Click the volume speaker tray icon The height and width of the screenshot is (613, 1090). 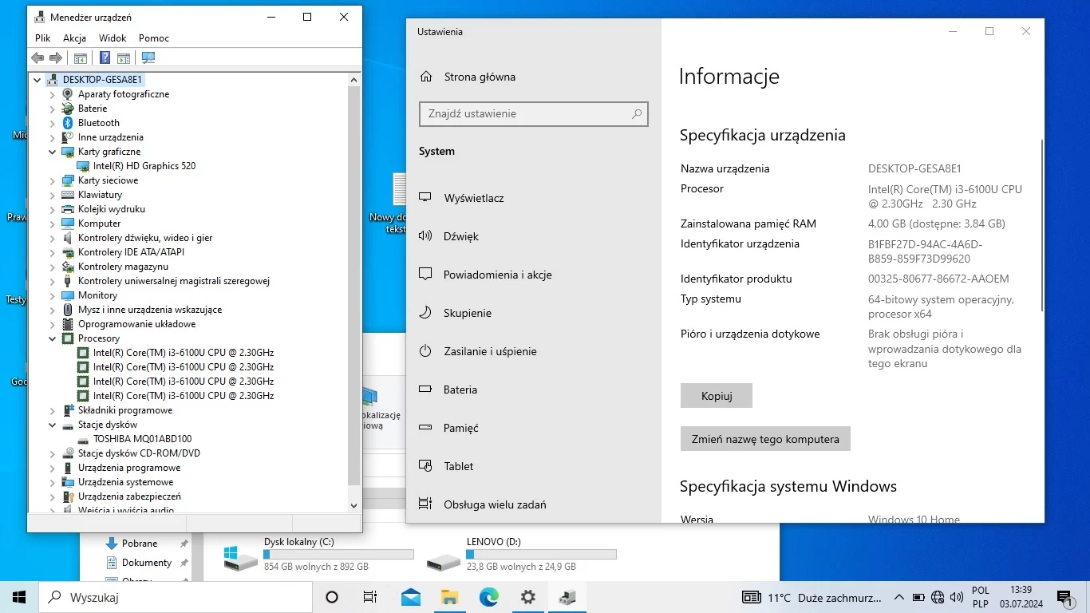(x=955, y=597)
